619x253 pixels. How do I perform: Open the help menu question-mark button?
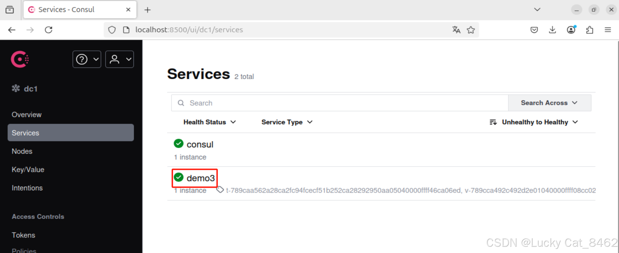click(x=87, y=59)
